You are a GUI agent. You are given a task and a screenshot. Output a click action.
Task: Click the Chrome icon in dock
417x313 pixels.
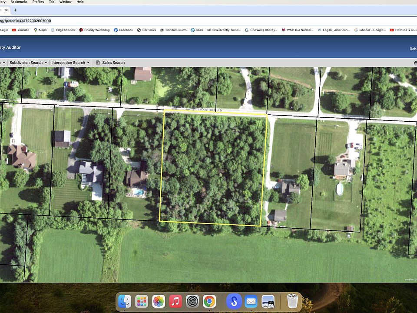(x=209, y=301)
